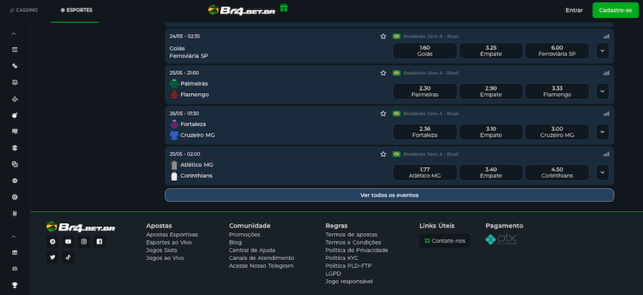Screen dimensions: 643x295
Task: Expand more markets for Goiás match
Action: point(602,51)
